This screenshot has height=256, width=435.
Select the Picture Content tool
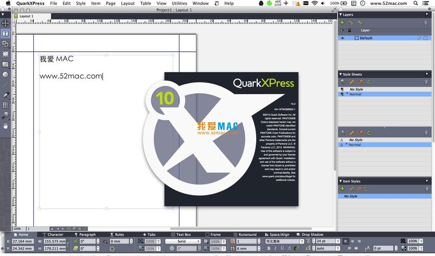[5, 54]
